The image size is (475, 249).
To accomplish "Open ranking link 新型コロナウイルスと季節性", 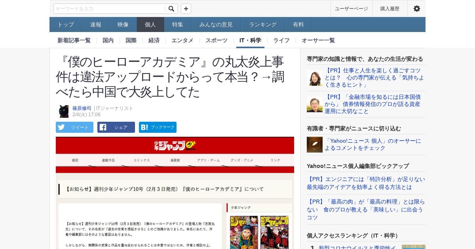I will [357, 247].
